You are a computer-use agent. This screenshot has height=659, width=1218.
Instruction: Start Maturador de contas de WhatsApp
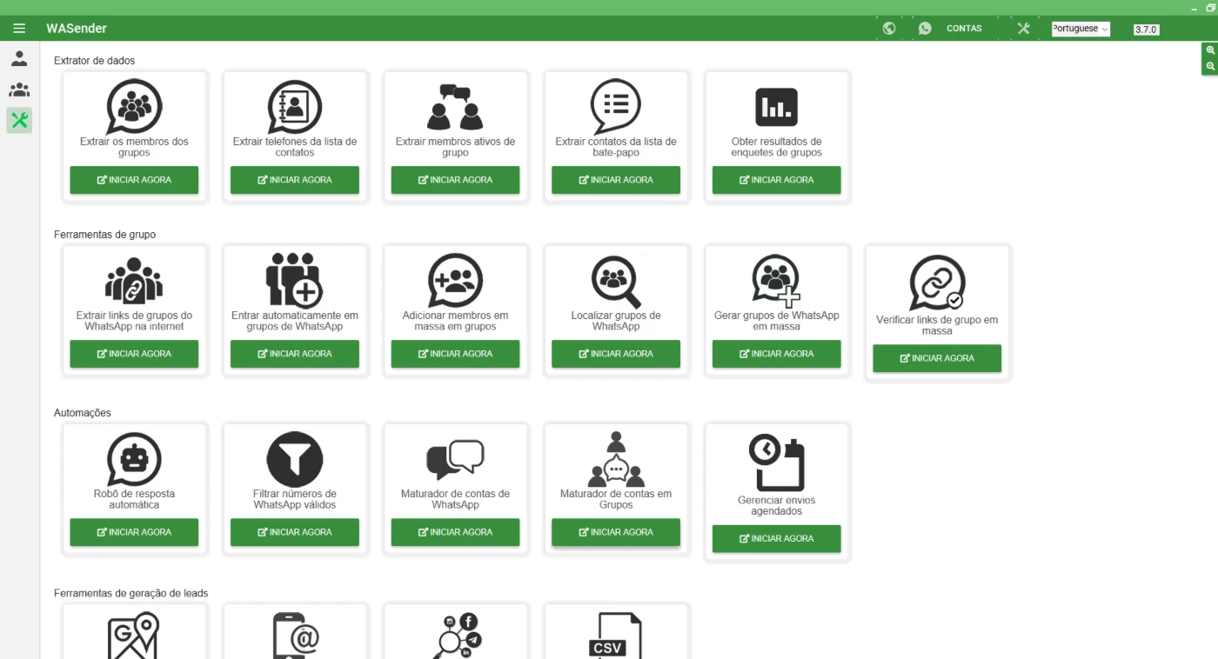point(455,532)
